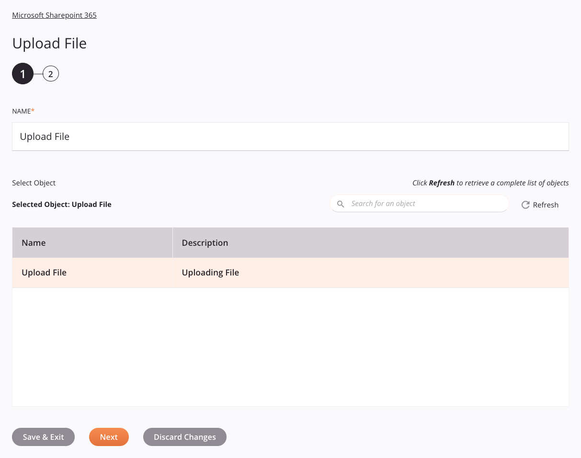
Task: Click the magnifier search icon
Action: (x=341, y=204)
